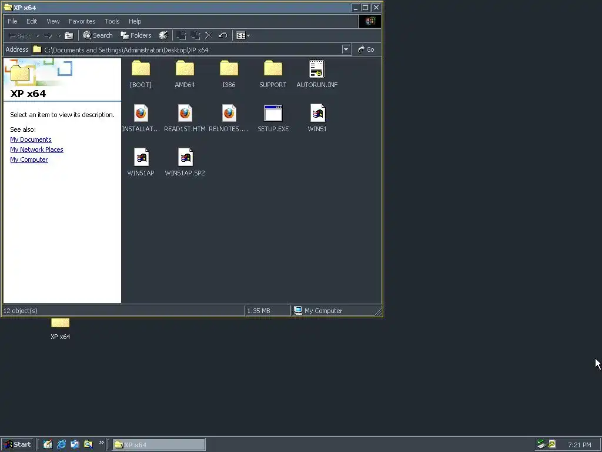Click the XP x64 taskbar button
The height and width of the screenshot is (452, 602).
pyautogui.click(x=159, y=445)
